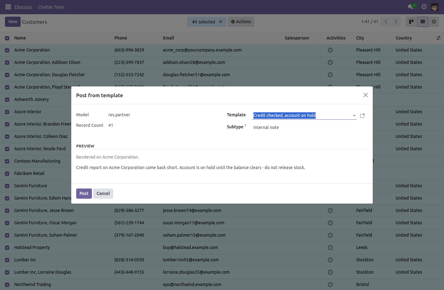This screenshot has width=444, height=290.
Task: Open the external link for the Template field
Action: (362, 116)
